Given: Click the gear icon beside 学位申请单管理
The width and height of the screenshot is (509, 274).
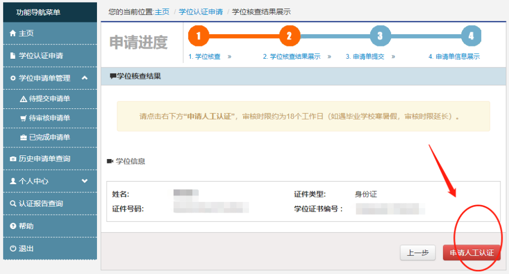Looking at the screenshot, I should 13,78.
